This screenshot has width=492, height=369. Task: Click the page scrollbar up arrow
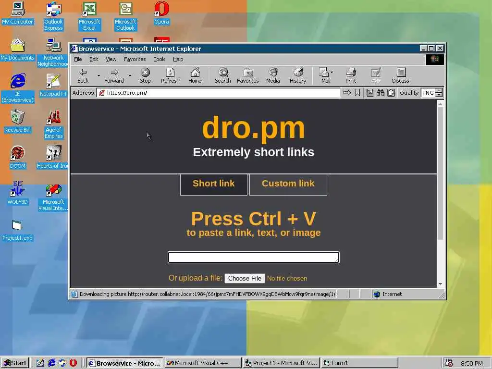tap(440, 104)
